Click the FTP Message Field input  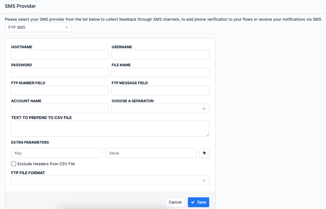point(160,91)
